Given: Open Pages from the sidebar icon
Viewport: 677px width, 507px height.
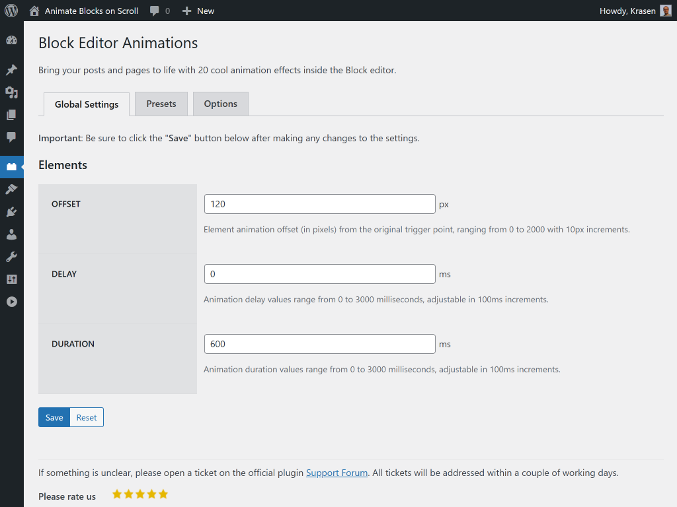Looking at the screenshot, I should click(x=11, y=115).
